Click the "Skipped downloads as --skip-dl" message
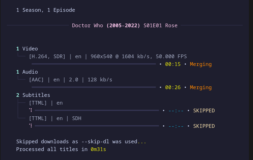The image size is (253, 160). point(77,141)
